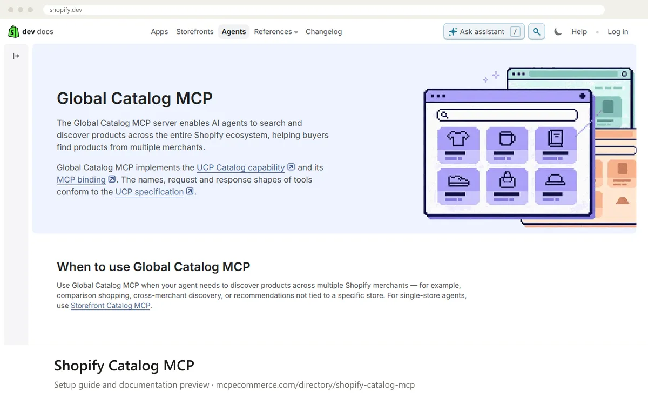Follow the UCP Catalog capability link

(241, 167)
